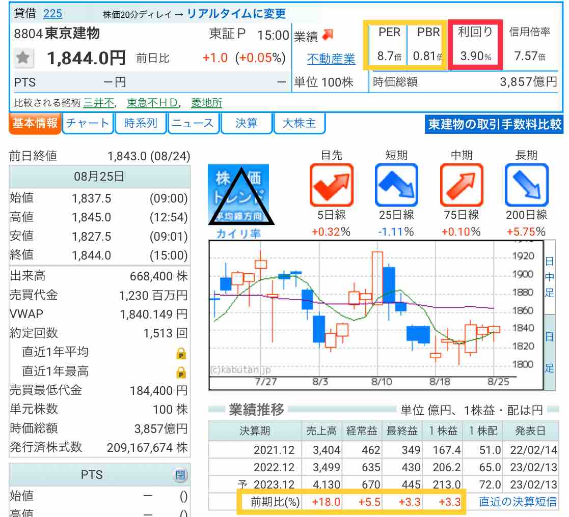The height and width of the screenshot is (517, 569).
Task: Click the 東建物の取引手数料比較 button
Action: (494, 124)
